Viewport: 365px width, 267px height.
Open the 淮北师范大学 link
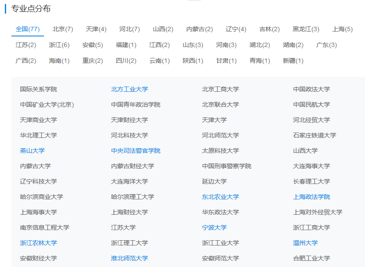[x=129, y=258]
